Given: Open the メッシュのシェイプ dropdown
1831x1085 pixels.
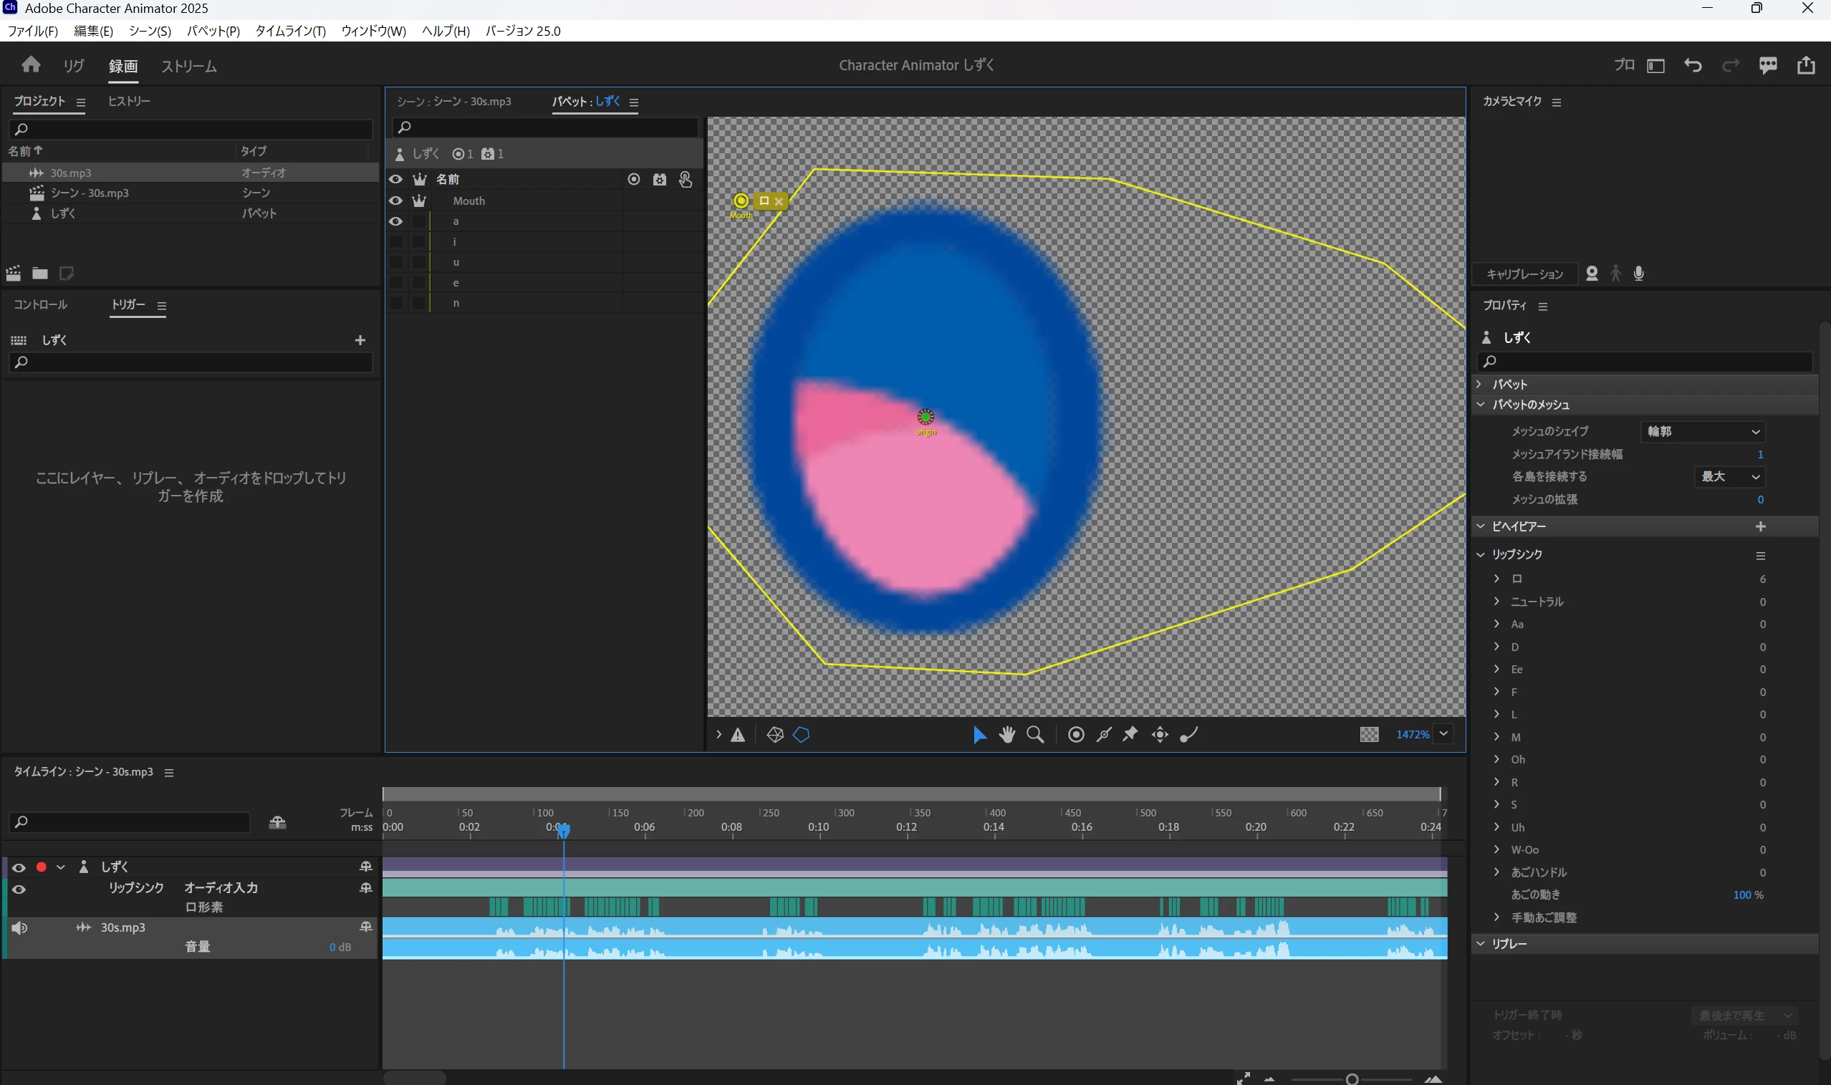Looking at the screenshot, I should (x=1702, y=431).
